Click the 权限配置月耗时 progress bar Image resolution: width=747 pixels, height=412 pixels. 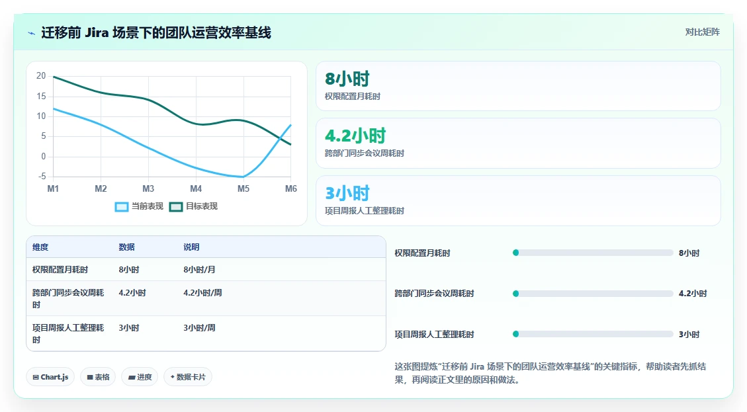click(x=593, y=253)
